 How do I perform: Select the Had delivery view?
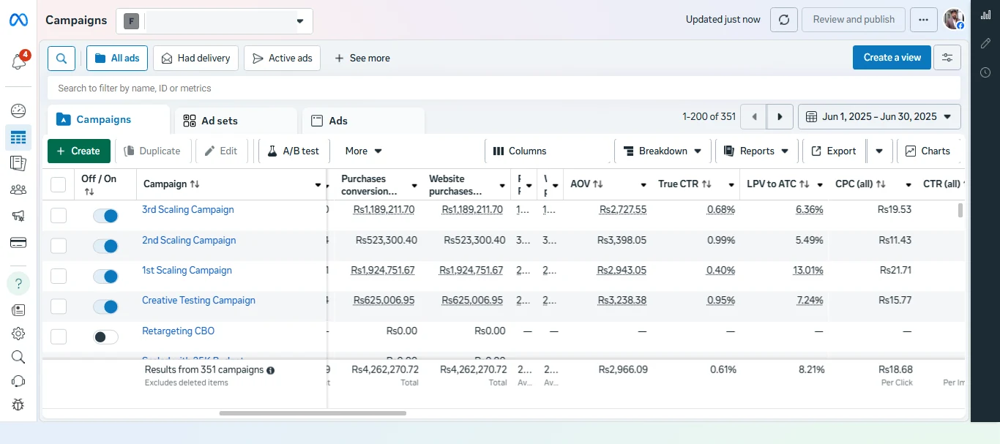tap(196, 58)
